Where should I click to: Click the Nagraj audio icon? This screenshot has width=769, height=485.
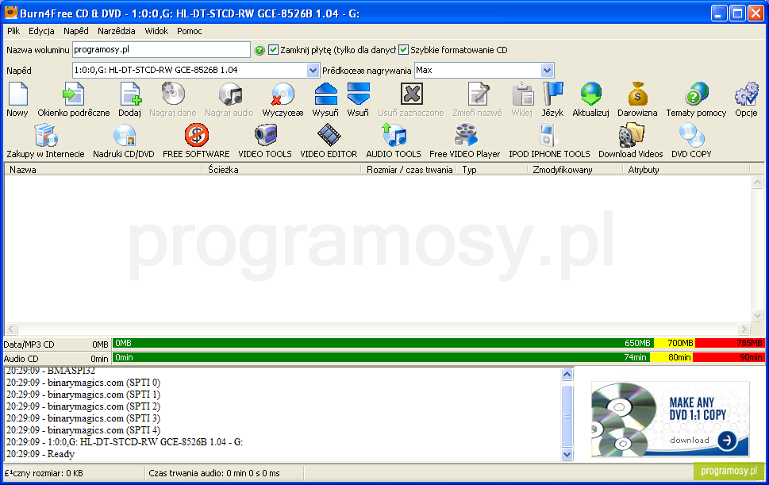coord(229,99)
